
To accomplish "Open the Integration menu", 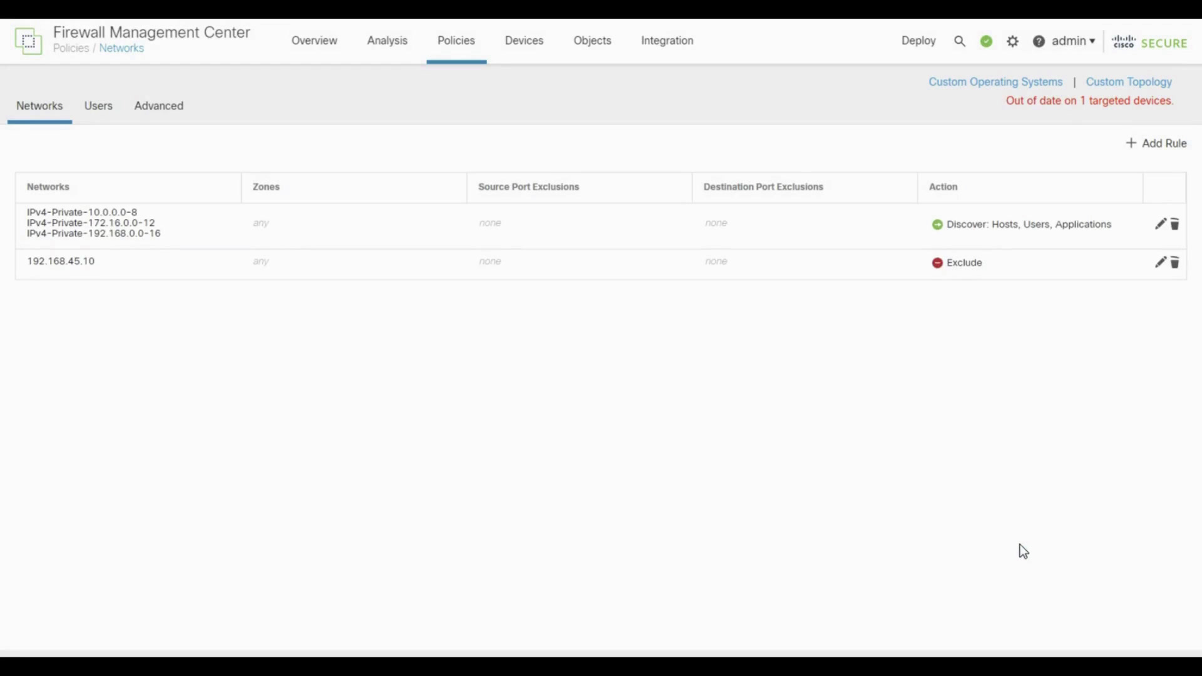I will coord(667,41).
